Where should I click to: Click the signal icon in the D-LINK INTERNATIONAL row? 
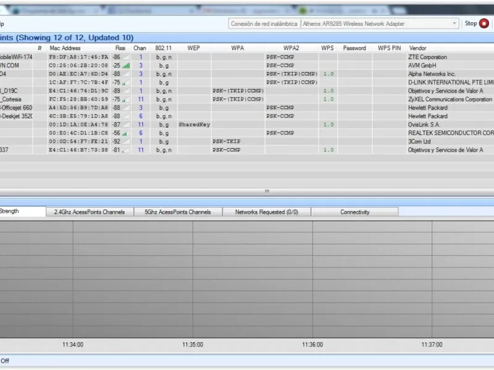(x=126, y=83)
